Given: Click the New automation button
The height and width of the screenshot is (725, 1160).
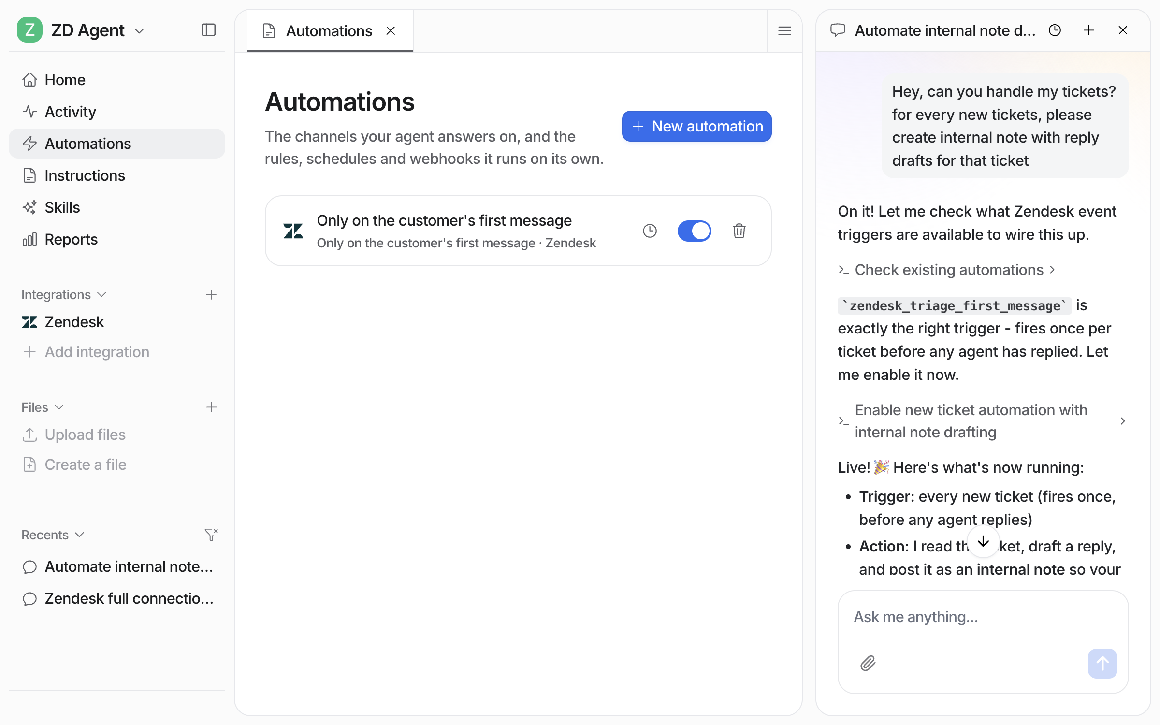Looking at the screenshot, I should click(696, 126).
